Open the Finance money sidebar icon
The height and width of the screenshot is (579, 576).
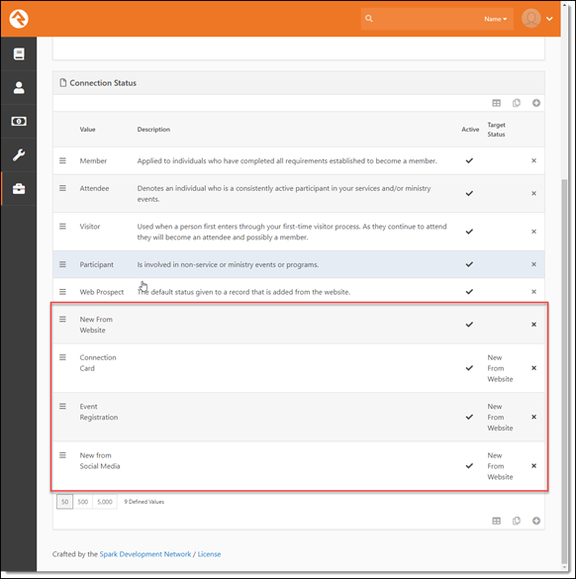click(x=19, y=121)
